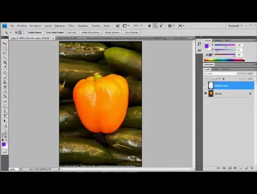Viewport: 257px width, 194px height.
Task: Select the Rectangular Marquee tool
Action: click(5, 48)
